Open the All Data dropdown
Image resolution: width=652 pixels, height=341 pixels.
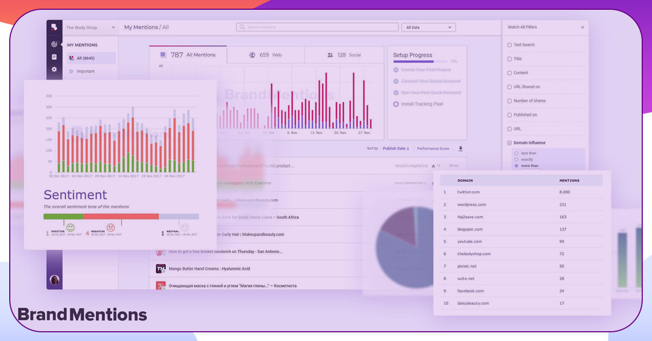(428, 27)
